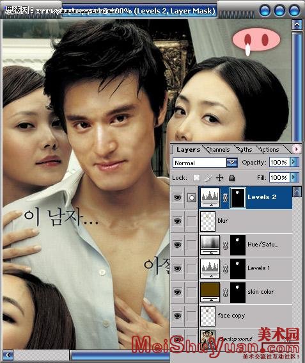Select the Levels 2 layer name
Image resolution: width=305 pixels, height=363 pixels.
point(262,197)
